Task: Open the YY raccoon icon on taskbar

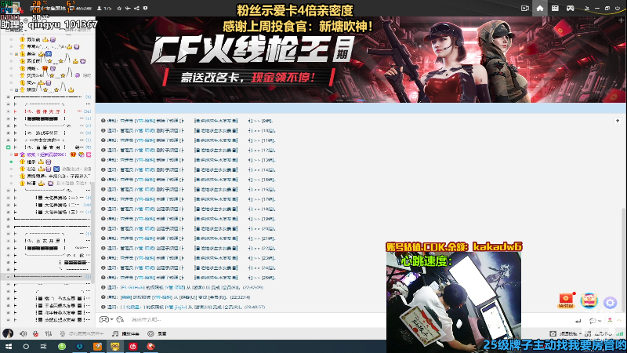Action: pos(115,346)
